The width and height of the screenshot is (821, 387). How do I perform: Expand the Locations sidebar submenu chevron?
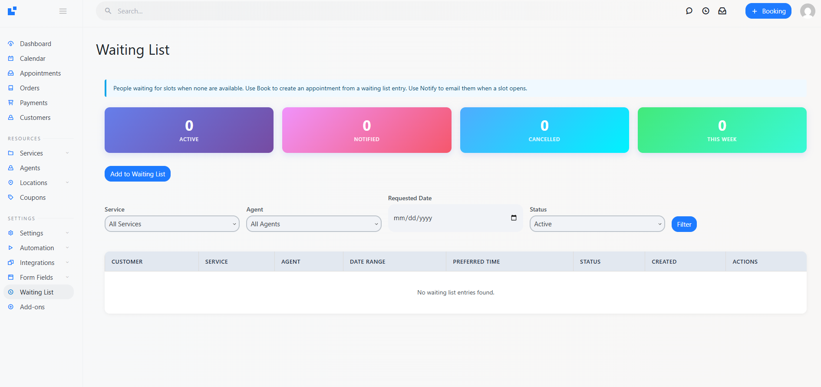(67, 182)
